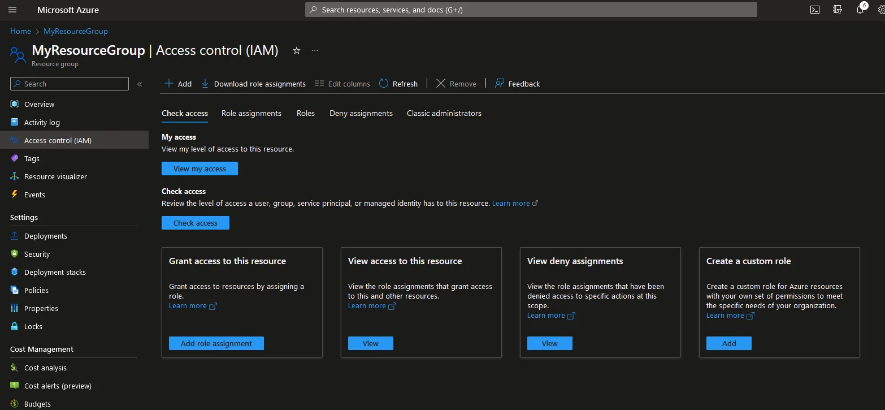Click the Cost analysis icon

(x=15, y=368)
